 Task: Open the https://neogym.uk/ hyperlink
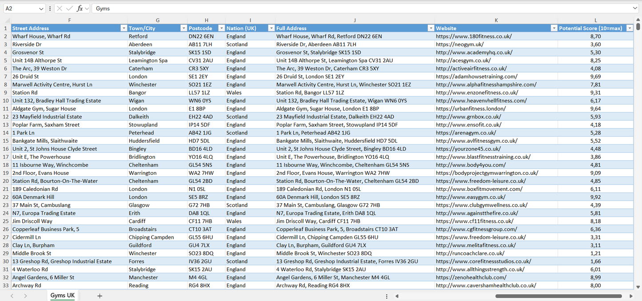pyautogui.click(x=459, y=44)
